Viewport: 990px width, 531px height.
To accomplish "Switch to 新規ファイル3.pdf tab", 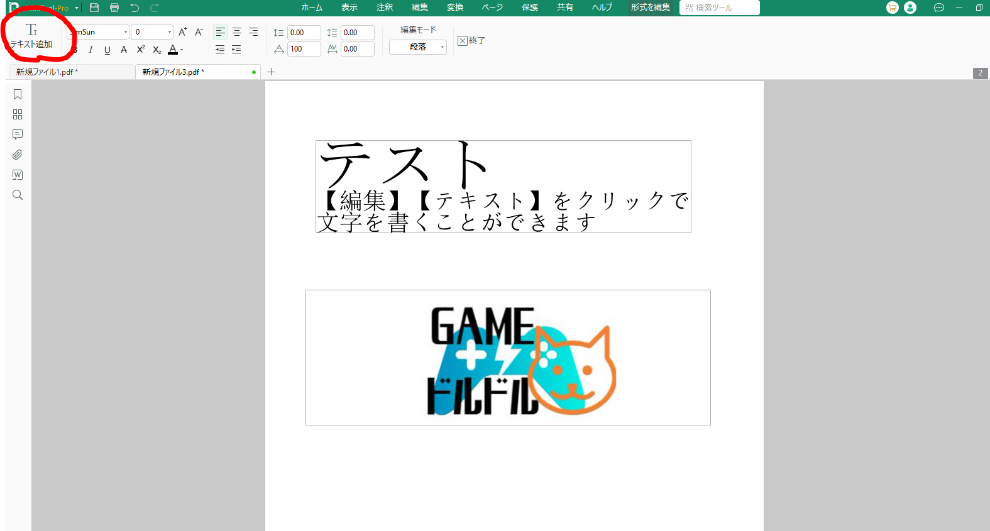I will [198, 72].
